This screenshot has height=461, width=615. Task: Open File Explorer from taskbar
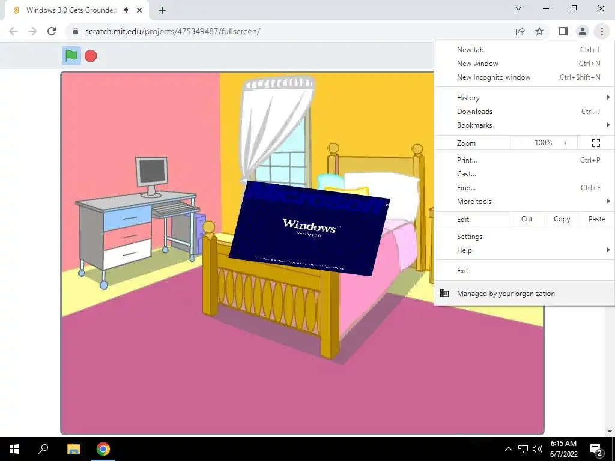[73, 449]
